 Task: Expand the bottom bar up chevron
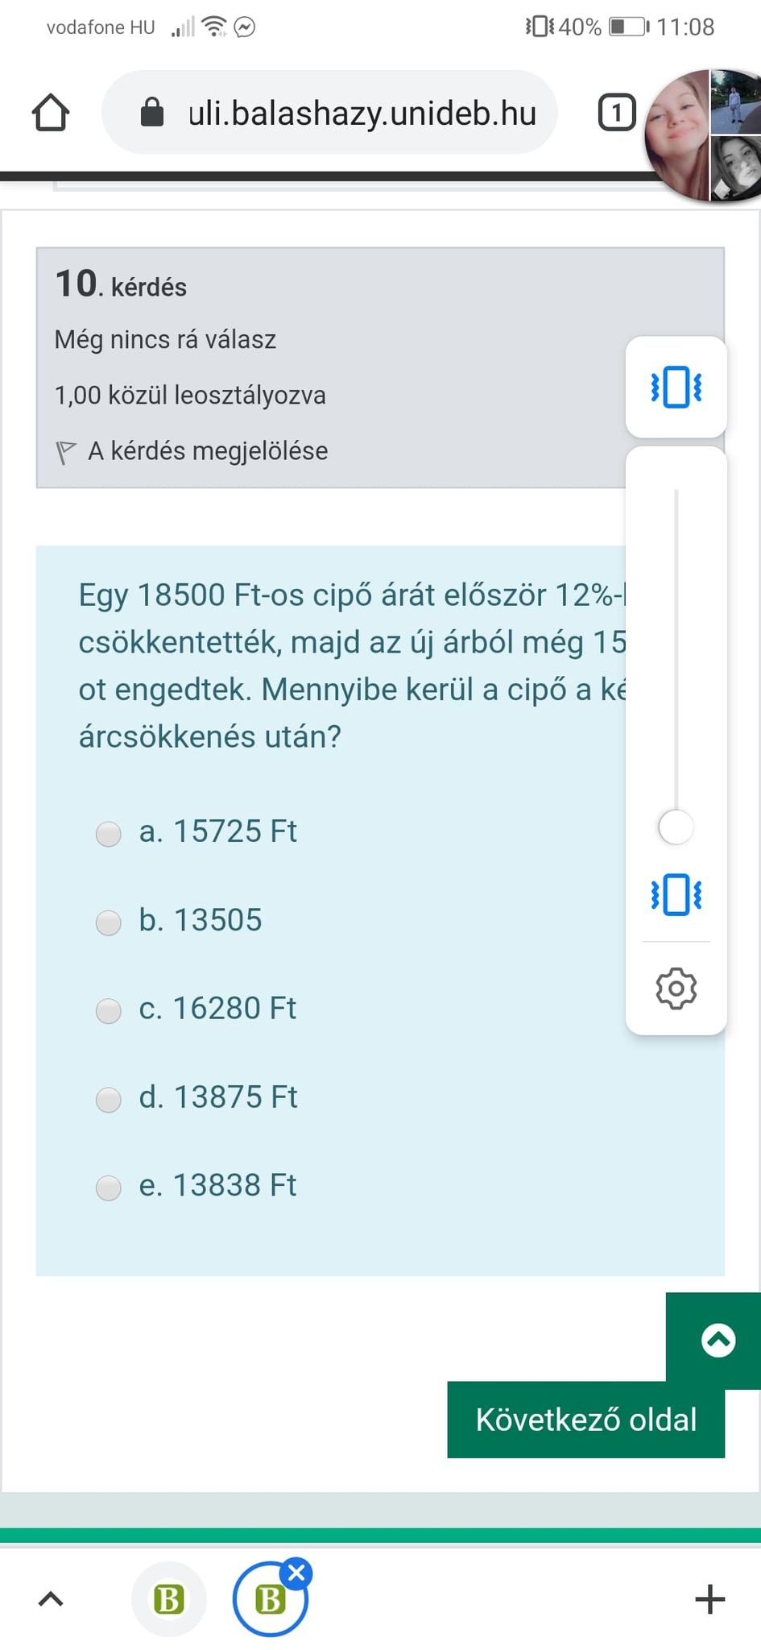pos(51,1598)
